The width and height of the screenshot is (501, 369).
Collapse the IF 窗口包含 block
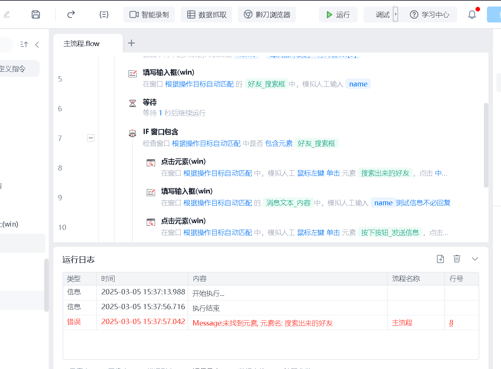91,138
